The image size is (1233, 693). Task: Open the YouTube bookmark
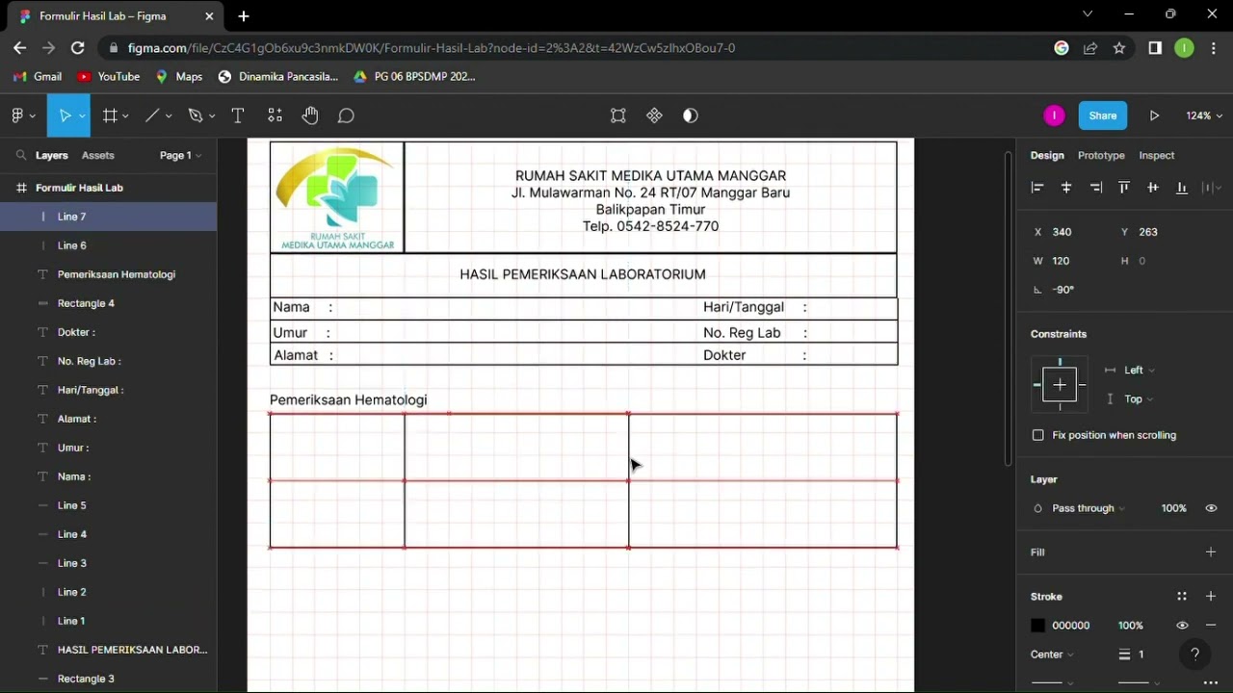109,76
